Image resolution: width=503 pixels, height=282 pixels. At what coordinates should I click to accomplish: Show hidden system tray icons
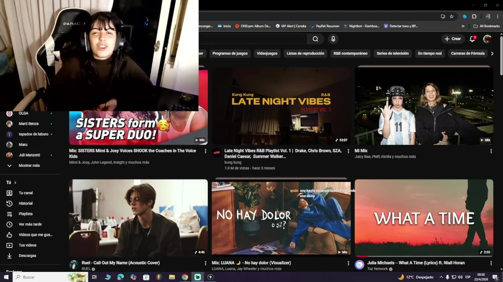pos(441,277)
